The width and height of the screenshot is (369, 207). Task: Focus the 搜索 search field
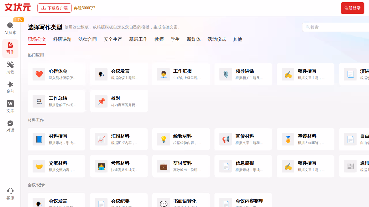(336, 27)
